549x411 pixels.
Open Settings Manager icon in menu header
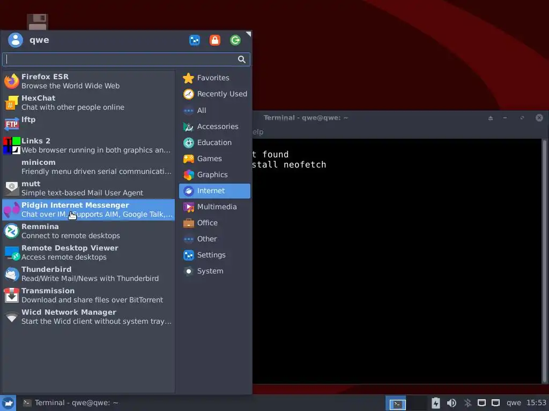coord(195,40)
